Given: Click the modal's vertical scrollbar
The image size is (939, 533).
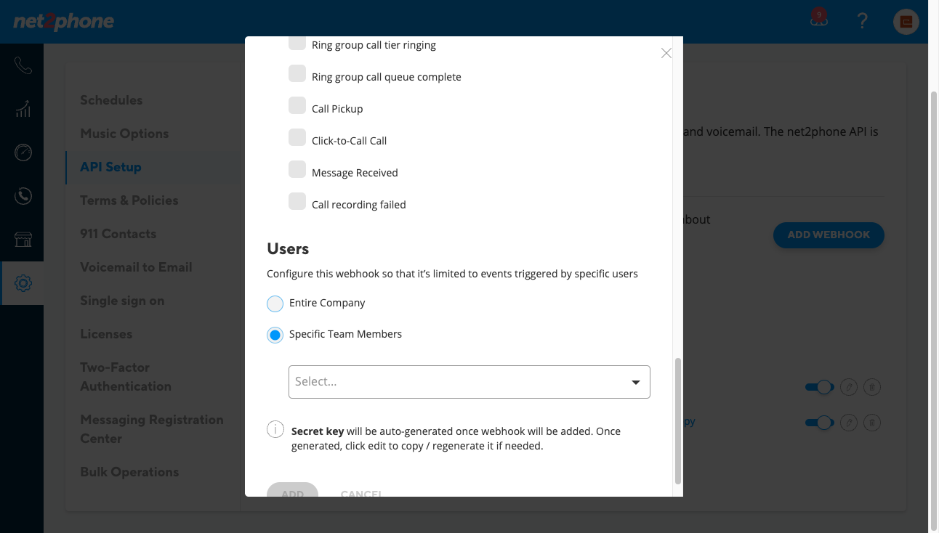Looking at the screenshot, I should 678,420.
